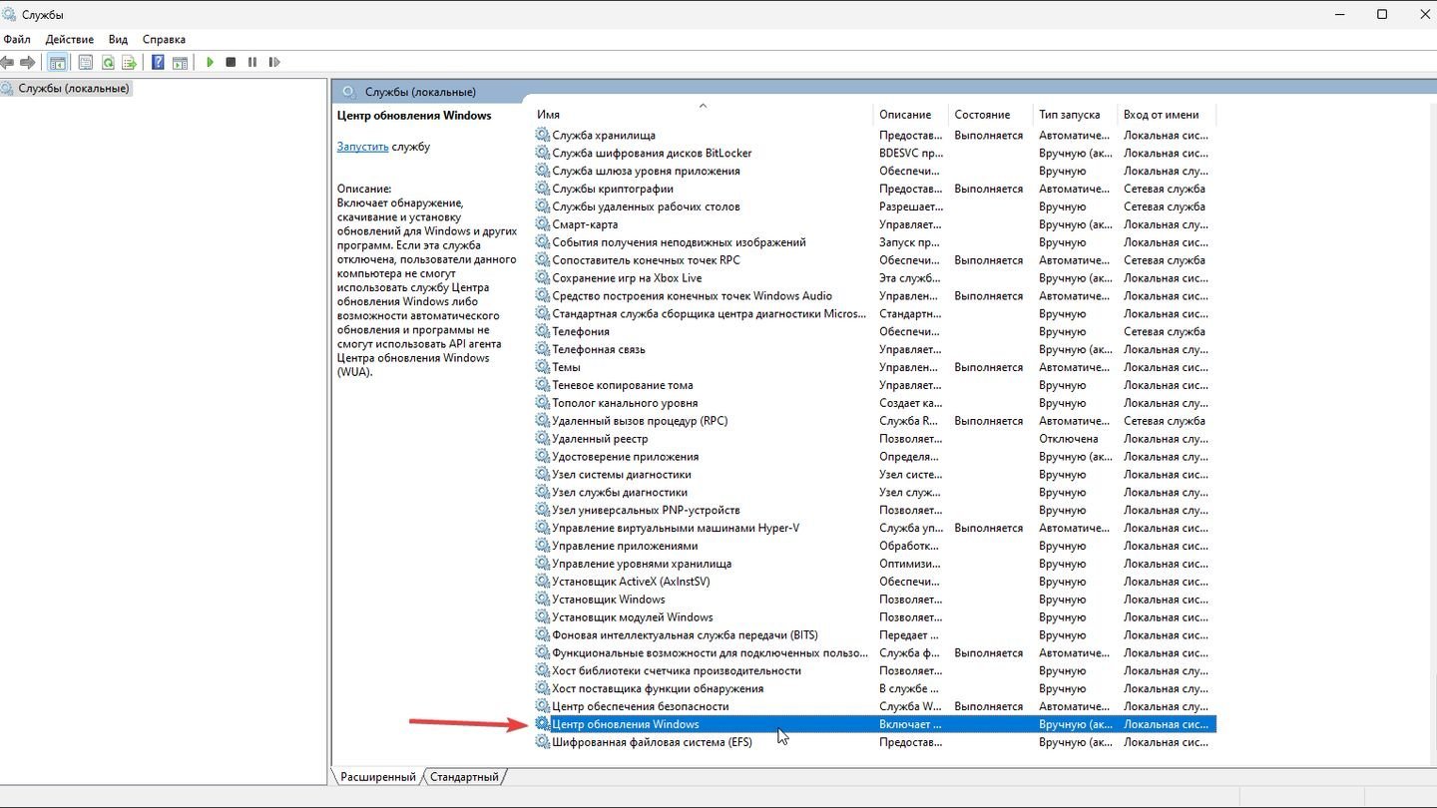Select Теневое копирование тома service
This screenshot has height=808, width=1437.
click(875, 385)
